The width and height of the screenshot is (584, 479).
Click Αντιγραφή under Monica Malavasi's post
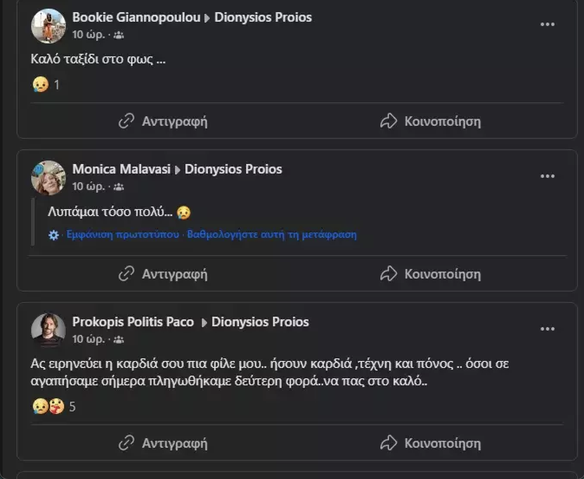[x=163, y=274]
